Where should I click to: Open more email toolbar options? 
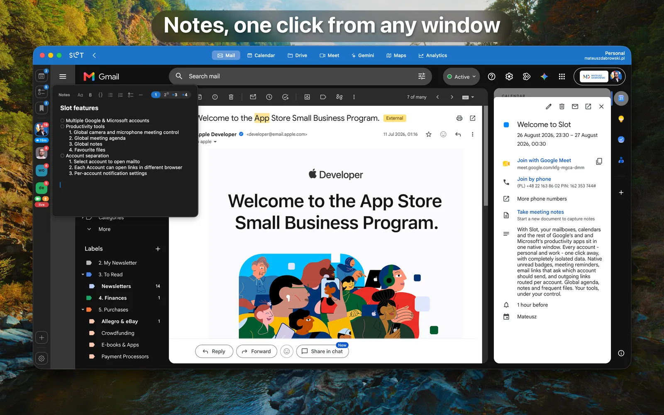pyautogui.click(x=354, y=97)
